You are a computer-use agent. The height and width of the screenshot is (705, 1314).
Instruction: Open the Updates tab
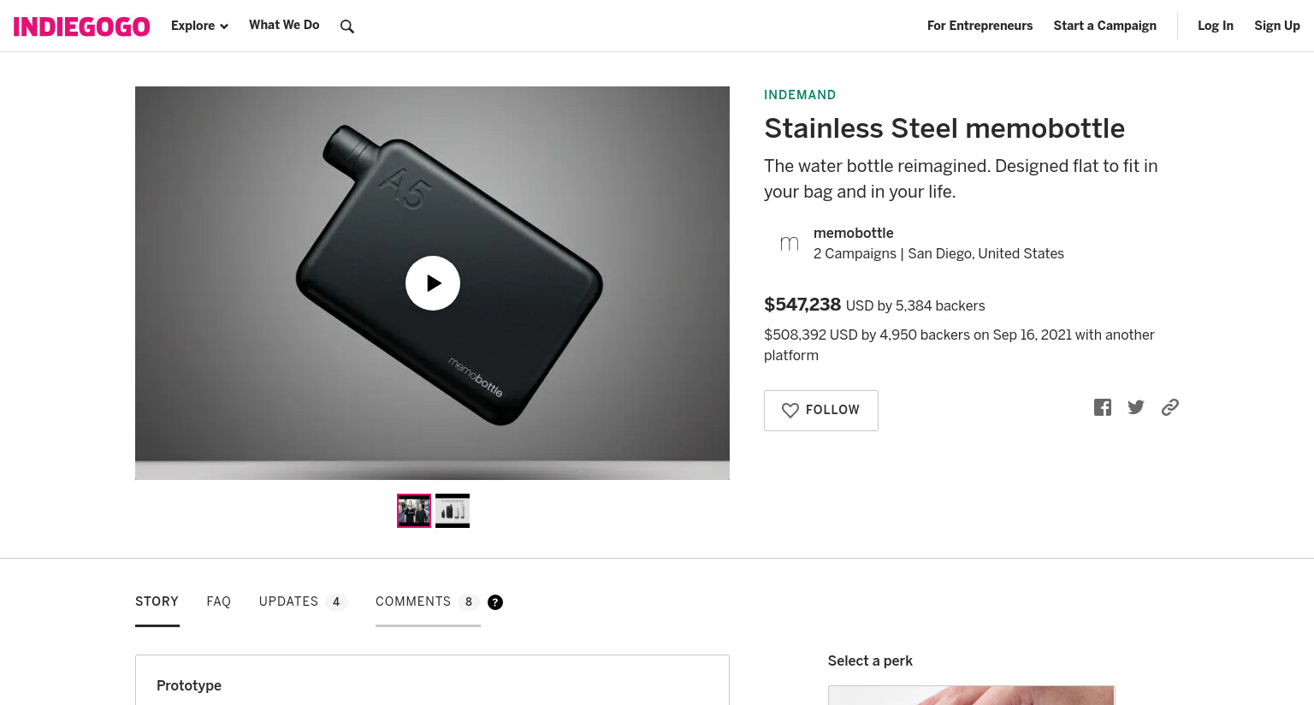pos(302,601)
